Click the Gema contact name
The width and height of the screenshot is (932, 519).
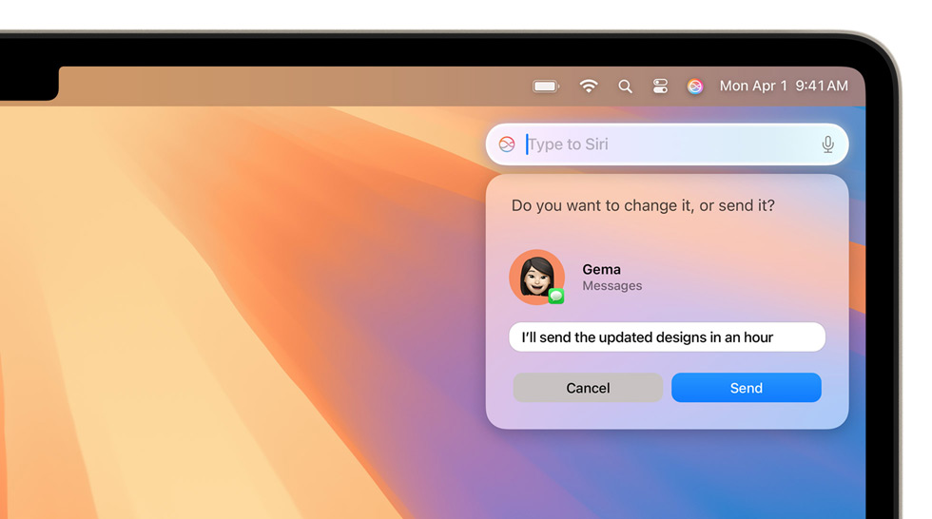(x=601, y=269)
